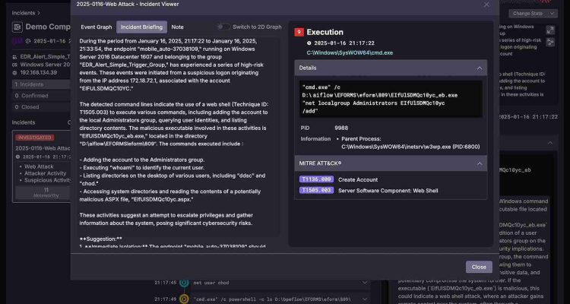Switch to the Event Graph tab
The height and width of the screenshot is (304, 570).
coord(97,27)
